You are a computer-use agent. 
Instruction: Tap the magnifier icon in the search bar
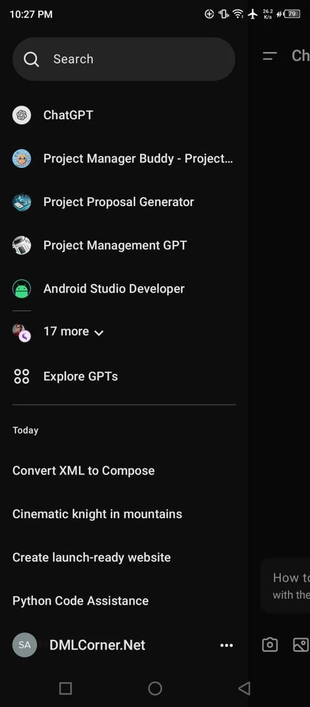click(x=31, y=59)
